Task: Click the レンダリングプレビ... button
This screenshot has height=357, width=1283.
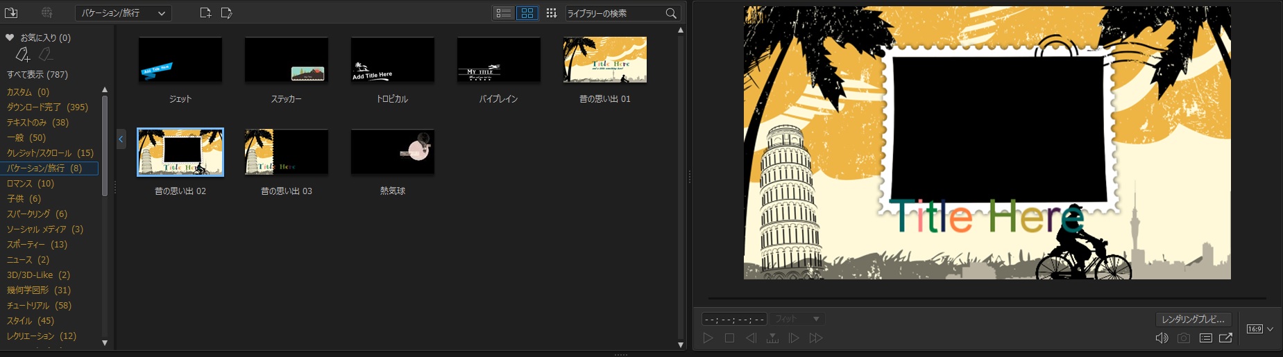Action: (x=1193, y=319)
